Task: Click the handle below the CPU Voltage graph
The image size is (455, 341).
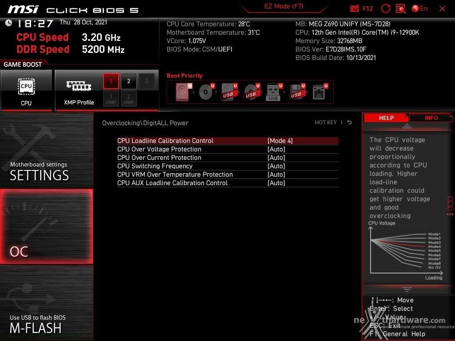Action: (x=407, y=289)
